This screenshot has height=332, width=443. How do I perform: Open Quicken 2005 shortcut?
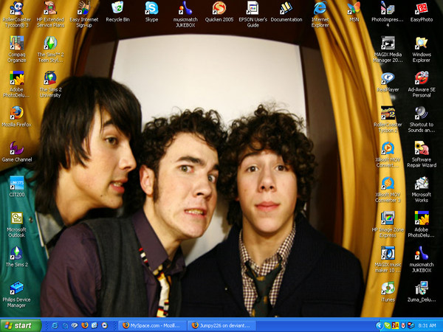tap(219, 8)
